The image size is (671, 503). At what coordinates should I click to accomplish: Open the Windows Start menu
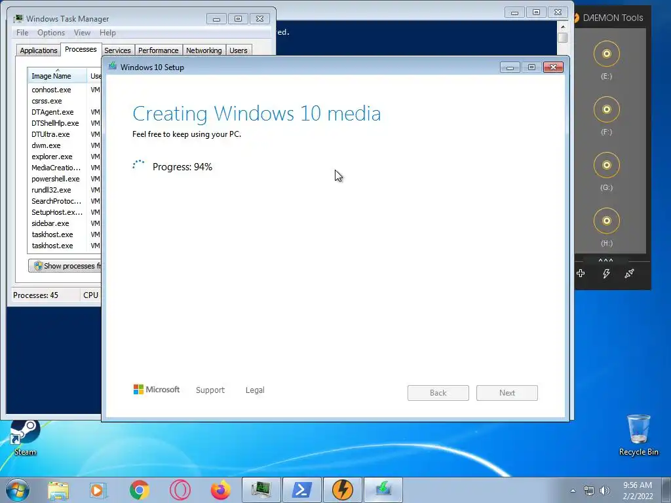(x=18, y=490)
